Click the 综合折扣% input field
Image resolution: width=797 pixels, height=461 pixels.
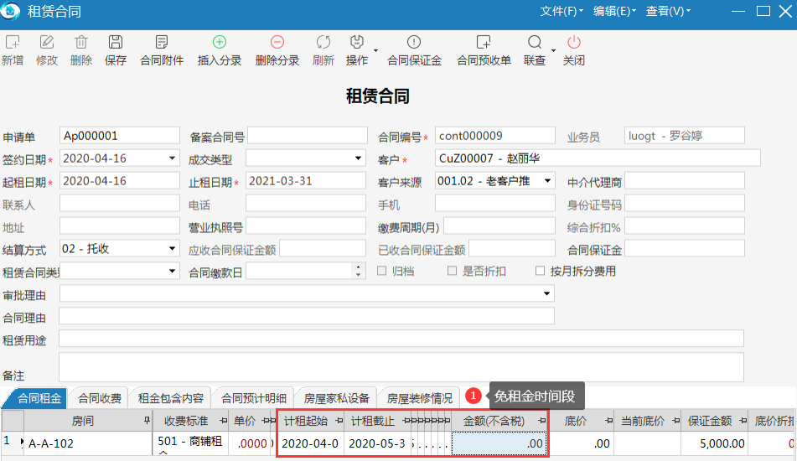(x=685, y=225)
